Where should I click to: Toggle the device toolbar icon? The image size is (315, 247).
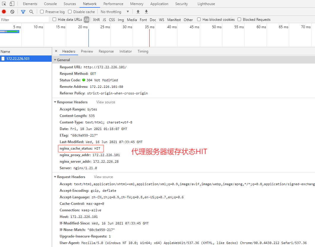[x=12, y=4]
